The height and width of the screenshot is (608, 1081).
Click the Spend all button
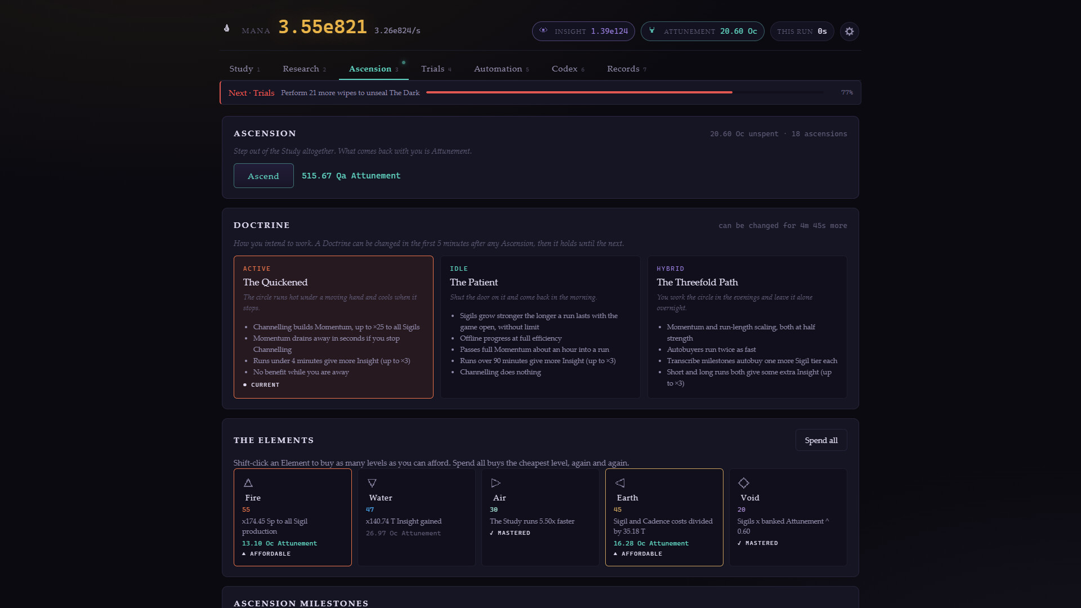pyautogui.click(x=821, y=440)
